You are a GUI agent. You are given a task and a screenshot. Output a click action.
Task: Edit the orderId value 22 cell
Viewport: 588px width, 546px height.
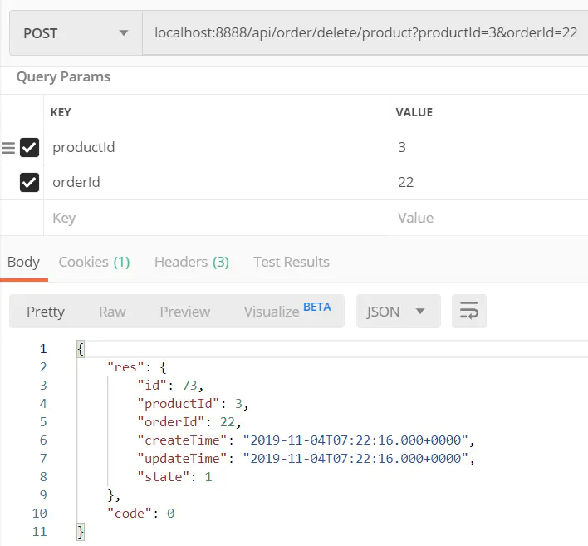coord(489,182)
